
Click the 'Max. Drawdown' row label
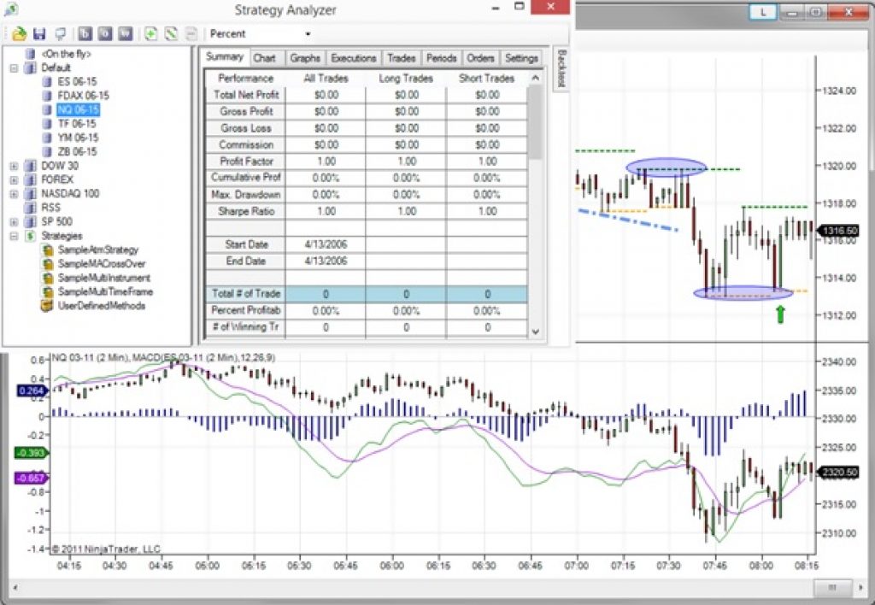pyautogui.click(x=246, y=194)
